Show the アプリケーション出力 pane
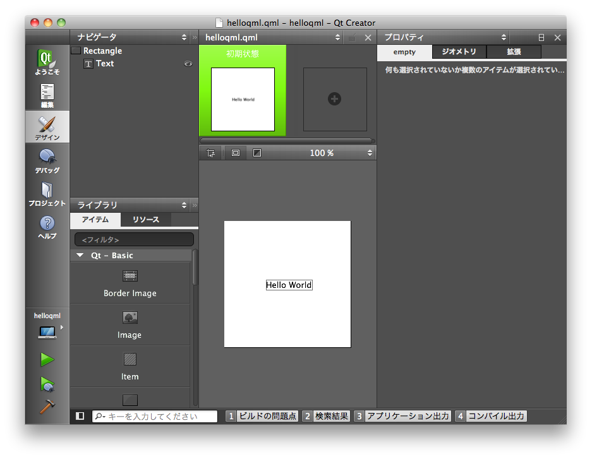Viewport: 592px width, 459px height. coord(402,416)
